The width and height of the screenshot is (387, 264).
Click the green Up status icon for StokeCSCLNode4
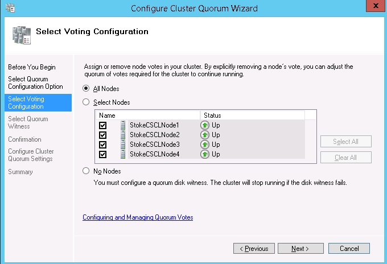(x=205, y=154)
